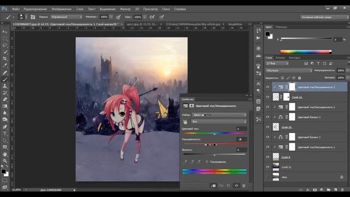Viewport: 350px width, 197px height.
Task: Select the Zoom tool
Action: pos(5,161)
